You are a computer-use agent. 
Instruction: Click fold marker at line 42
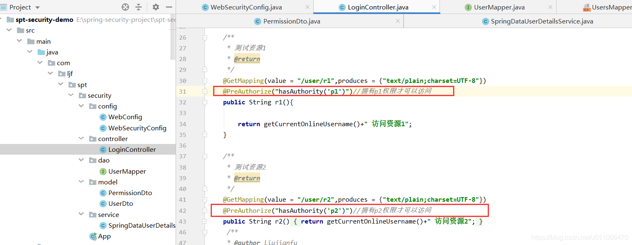tap(205, 210)
